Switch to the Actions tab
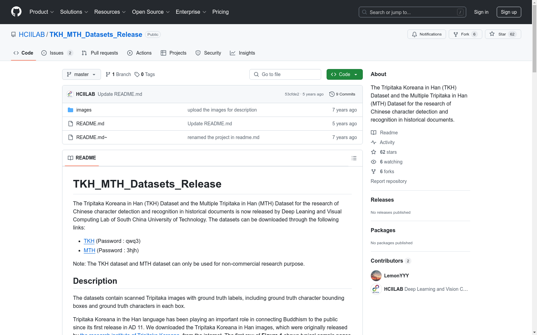The image size is (537, 335). pyautogui.click(x=140, y=53)
